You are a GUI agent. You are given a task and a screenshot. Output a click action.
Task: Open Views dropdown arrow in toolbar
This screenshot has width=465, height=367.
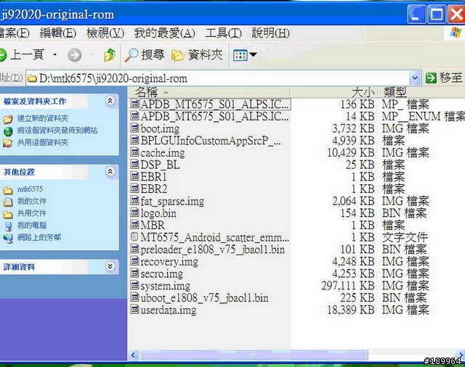pyautogui.click(x=253, y=54)
